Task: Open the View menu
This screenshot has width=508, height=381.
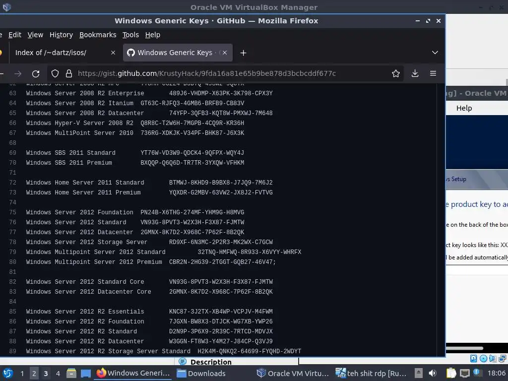Action: (x=35, y=35)
